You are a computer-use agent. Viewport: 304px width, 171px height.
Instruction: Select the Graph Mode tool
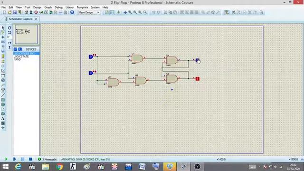point(3,71)
